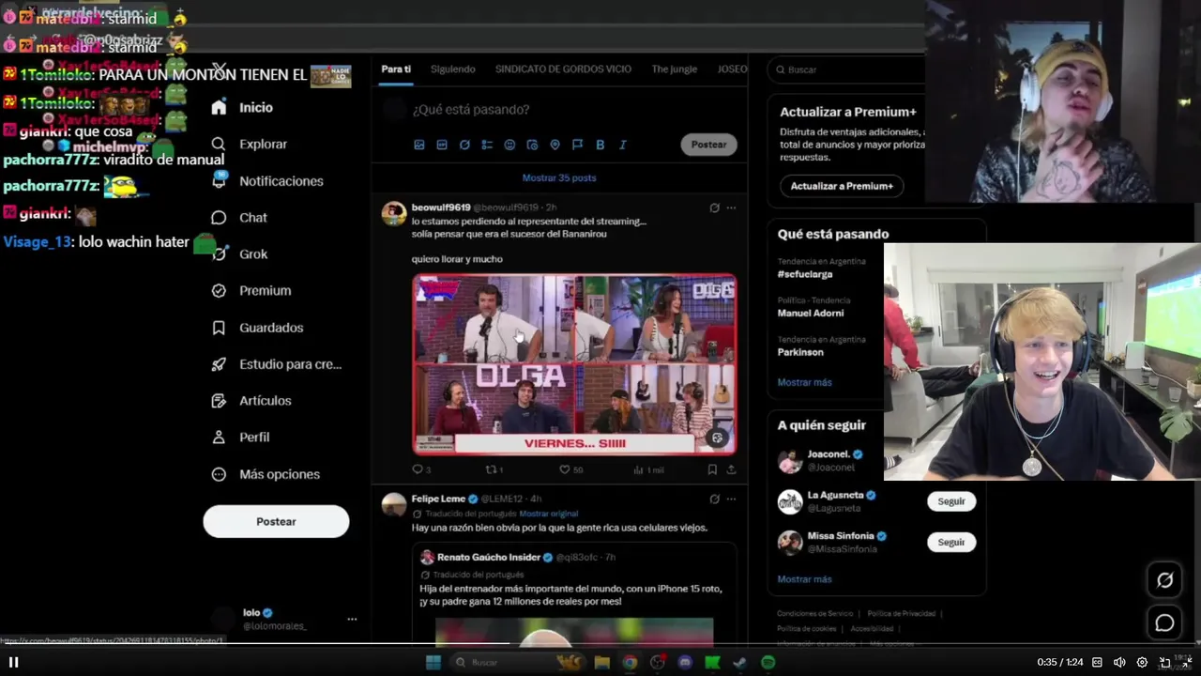Click Grok icon in composer toolbar

pos(464,145)
